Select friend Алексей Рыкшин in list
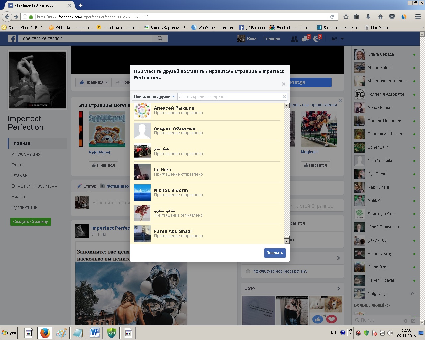Image resolution: width=425 pixels, height=340 pixels. (207, 110)
